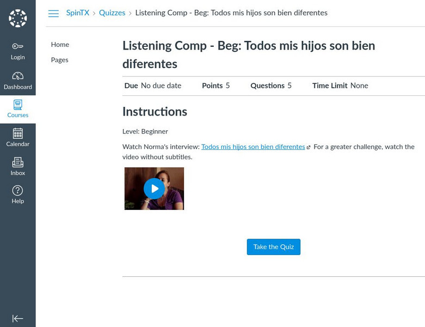The image size is (425, 327).
Task: Open the Inbox icon
Action: pyautogui.click(x=17, y=162)
